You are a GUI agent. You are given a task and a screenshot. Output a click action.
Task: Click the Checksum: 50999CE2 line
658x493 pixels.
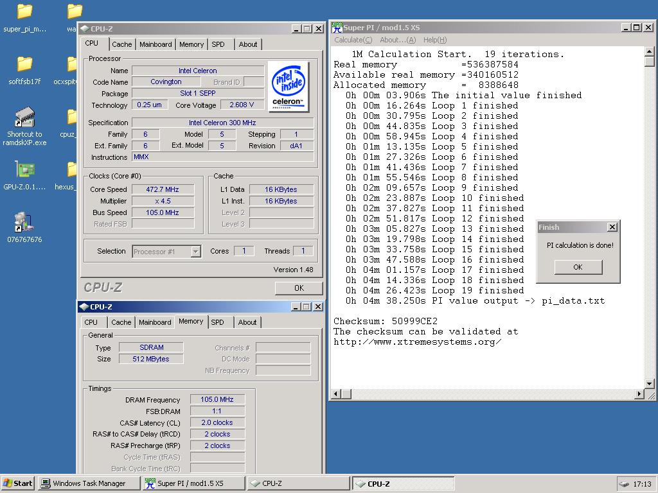tap(386, 321)
